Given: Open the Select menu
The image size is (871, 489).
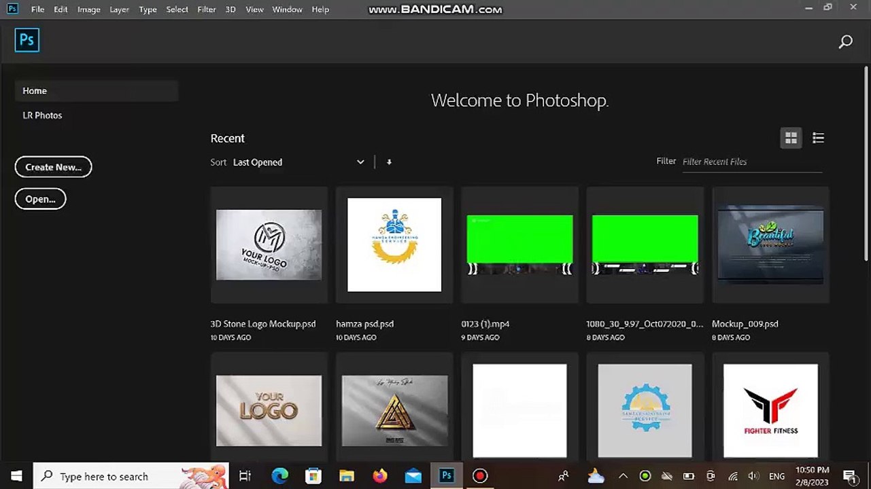Looking at the screenshot, I should coord(177,10).
